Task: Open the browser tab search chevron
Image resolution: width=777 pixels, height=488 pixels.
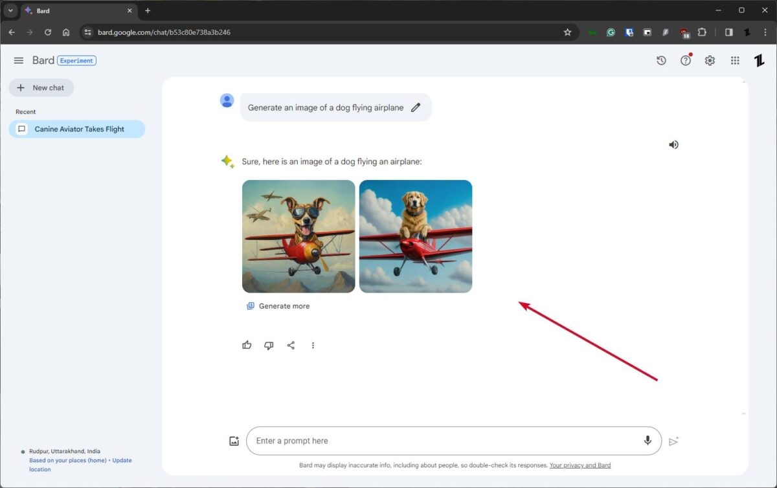Action: coord(10,10)
